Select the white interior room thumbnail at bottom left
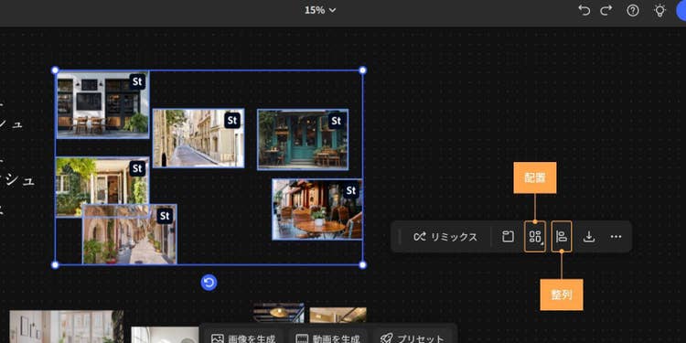Screen dimensions: 686x343 [67, 327]
